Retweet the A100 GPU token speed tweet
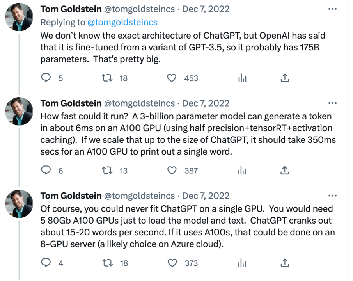This screenshot has width=353, height=281. pyautogui.click(x=106, y=171)
